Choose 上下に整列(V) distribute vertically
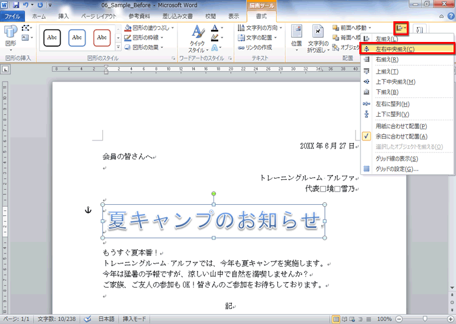 [407, 114]
